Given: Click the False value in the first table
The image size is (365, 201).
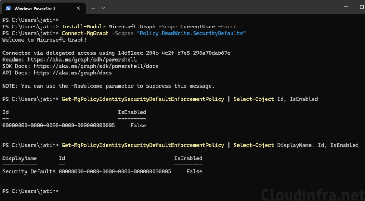Looking at the screenshot, I should [138, 125].
